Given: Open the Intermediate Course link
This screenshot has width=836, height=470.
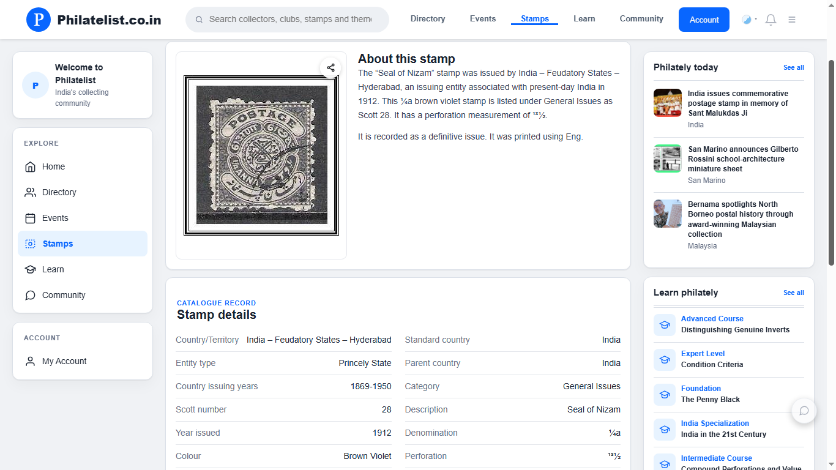Looking at the screenshot, I should pyautogui.click(x=717, y=458).
